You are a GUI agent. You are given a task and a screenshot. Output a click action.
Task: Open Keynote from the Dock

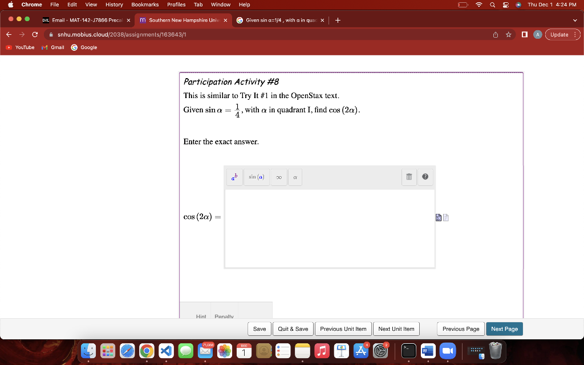click(x=341, y=351)
